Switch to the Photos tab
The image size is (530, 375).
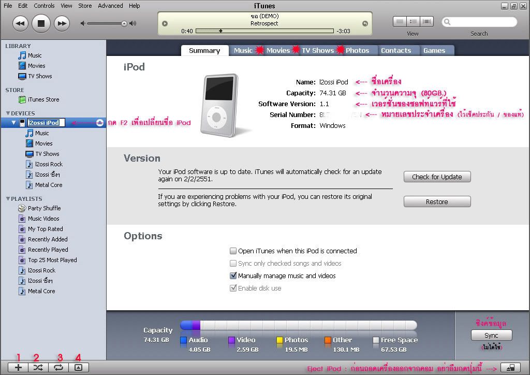[x=357, y=50]
